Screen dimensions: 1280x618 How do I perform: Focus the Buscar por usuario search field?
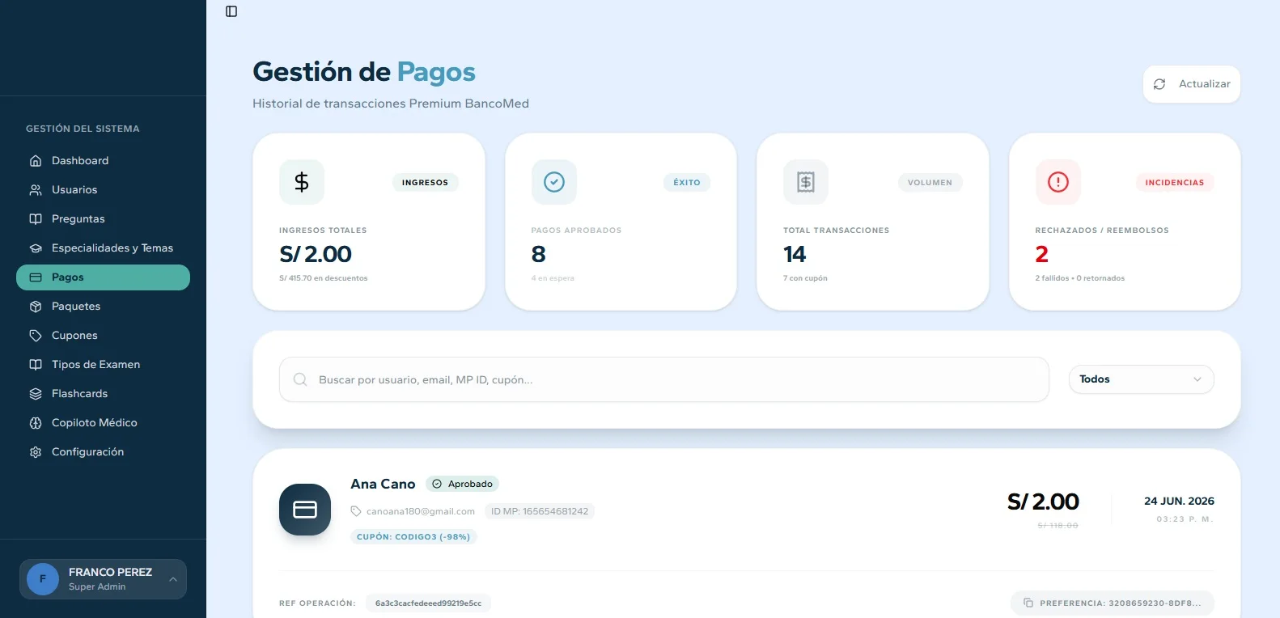pos(663,379)
